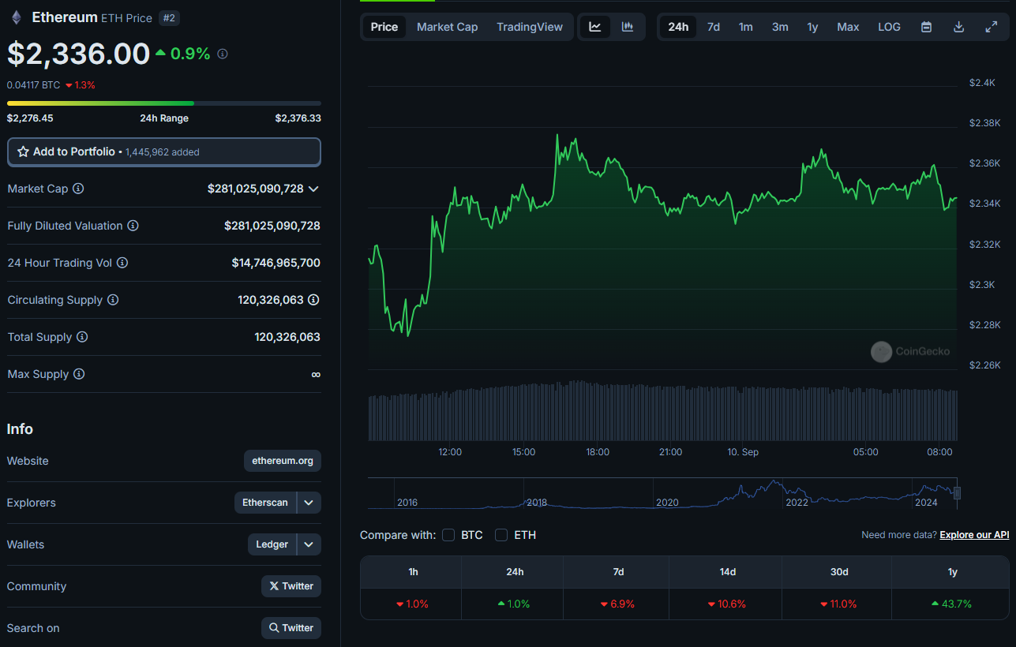1016x647 pixels.
Task: Click the #2 rank badge
Action: click(169, 17)
